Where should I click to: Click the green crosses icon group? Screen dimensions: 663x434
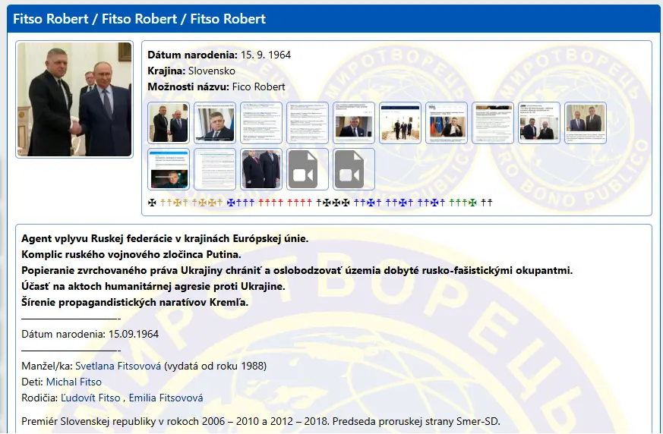(x=463, y=203)
